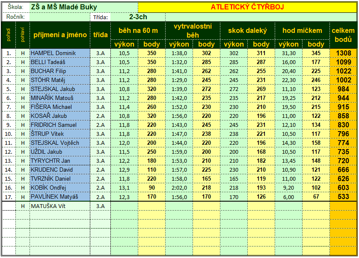This screenshot has width=359, height=258.
Task: Click the name ŠTRUP Vítek
Action: coord(47,134)
